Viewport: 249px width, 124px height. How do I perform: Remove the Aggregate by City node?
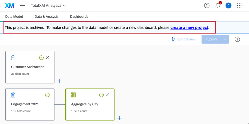108,95
